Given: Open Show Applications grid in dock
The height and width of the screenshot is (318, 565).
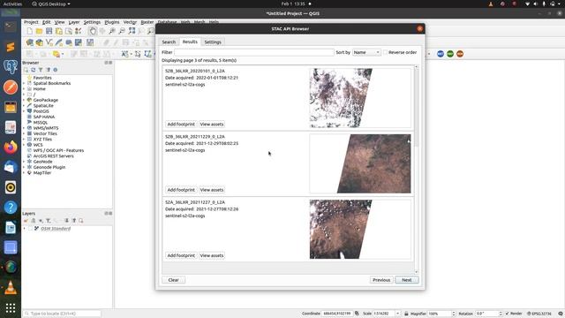Looking at the screenshot, I should pos(11,308).
